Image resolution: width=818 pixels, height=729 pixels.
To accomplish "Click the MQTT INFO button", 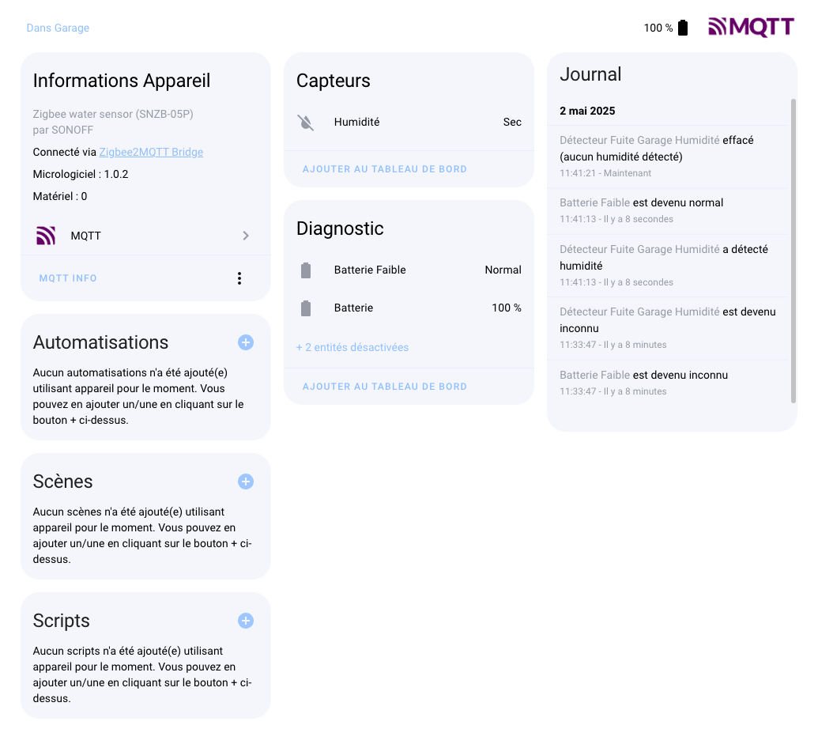I will pyautogui.click(x=68, y=278).
